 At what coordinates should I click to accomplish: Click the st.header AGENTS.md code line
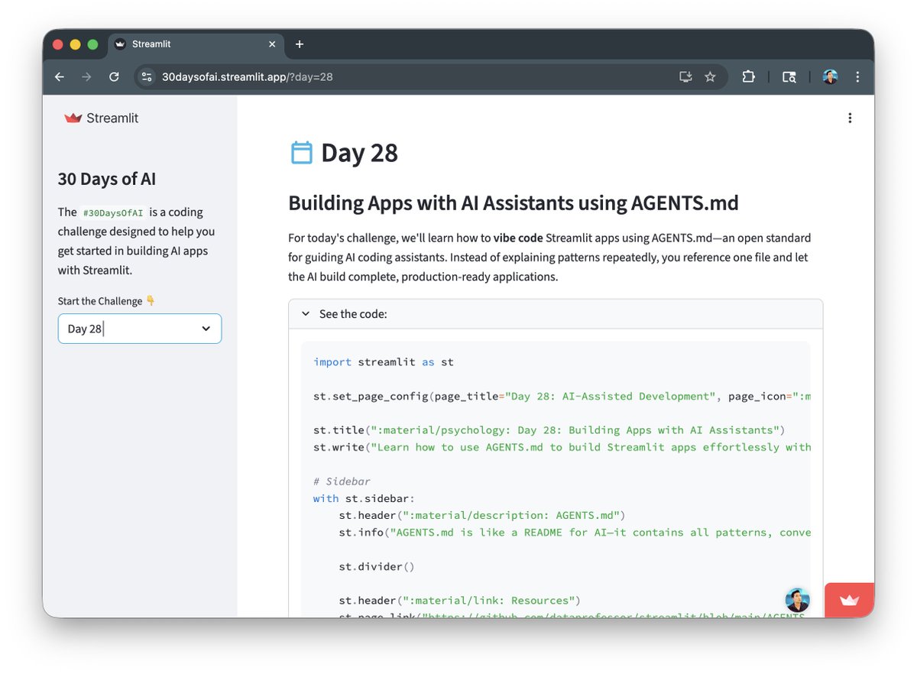click(482, 516)
